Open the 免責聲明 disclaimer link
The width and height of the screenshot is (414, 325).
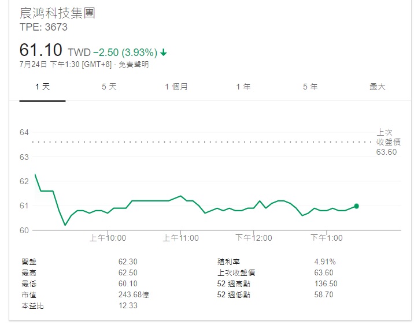(x=134, y=64)
